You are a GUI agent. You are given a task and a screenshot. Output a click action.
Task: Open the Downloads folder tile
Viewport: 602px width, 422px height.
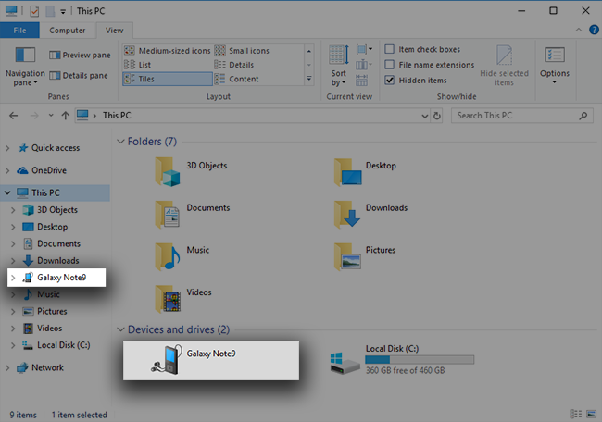click(371, 214)
